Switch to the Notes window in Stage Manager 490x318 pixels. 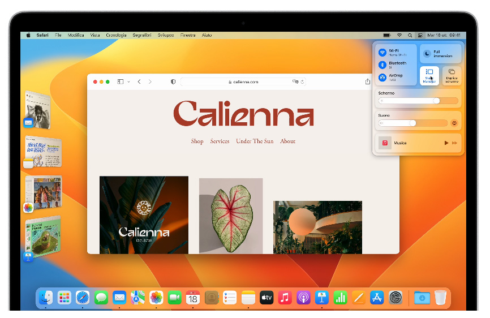pos(43,152)
